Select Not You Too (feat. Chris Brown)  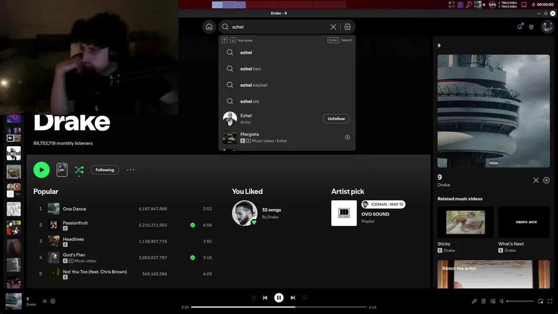124,274
